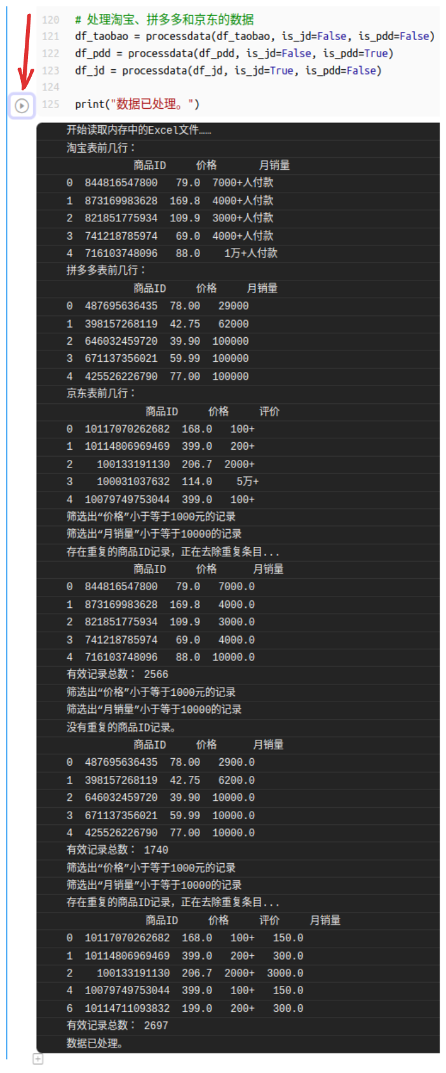Select output heading '拼多多表前几行:'
Screen dimensions: 446x1073
tap(107, 270)
